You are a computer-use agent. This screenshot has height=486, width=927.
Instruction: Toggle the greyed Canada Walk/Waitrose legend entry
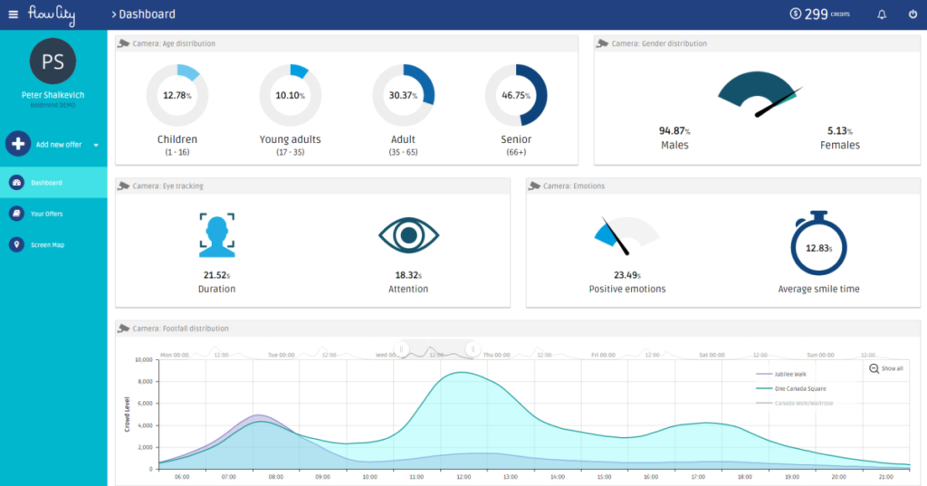pos(795,404)
